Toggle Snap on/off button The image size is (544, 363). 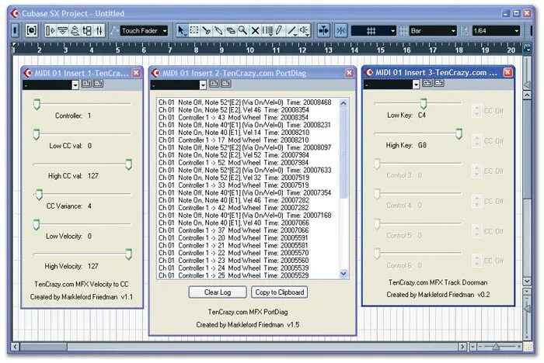pos(341,31)
